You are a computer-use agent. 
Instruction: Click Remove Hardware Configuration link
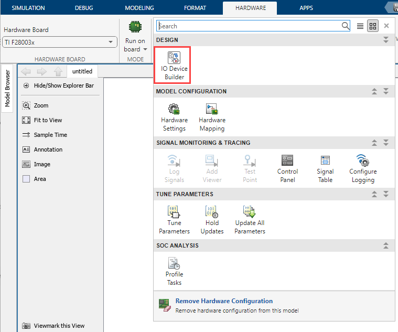click(224, 301)
